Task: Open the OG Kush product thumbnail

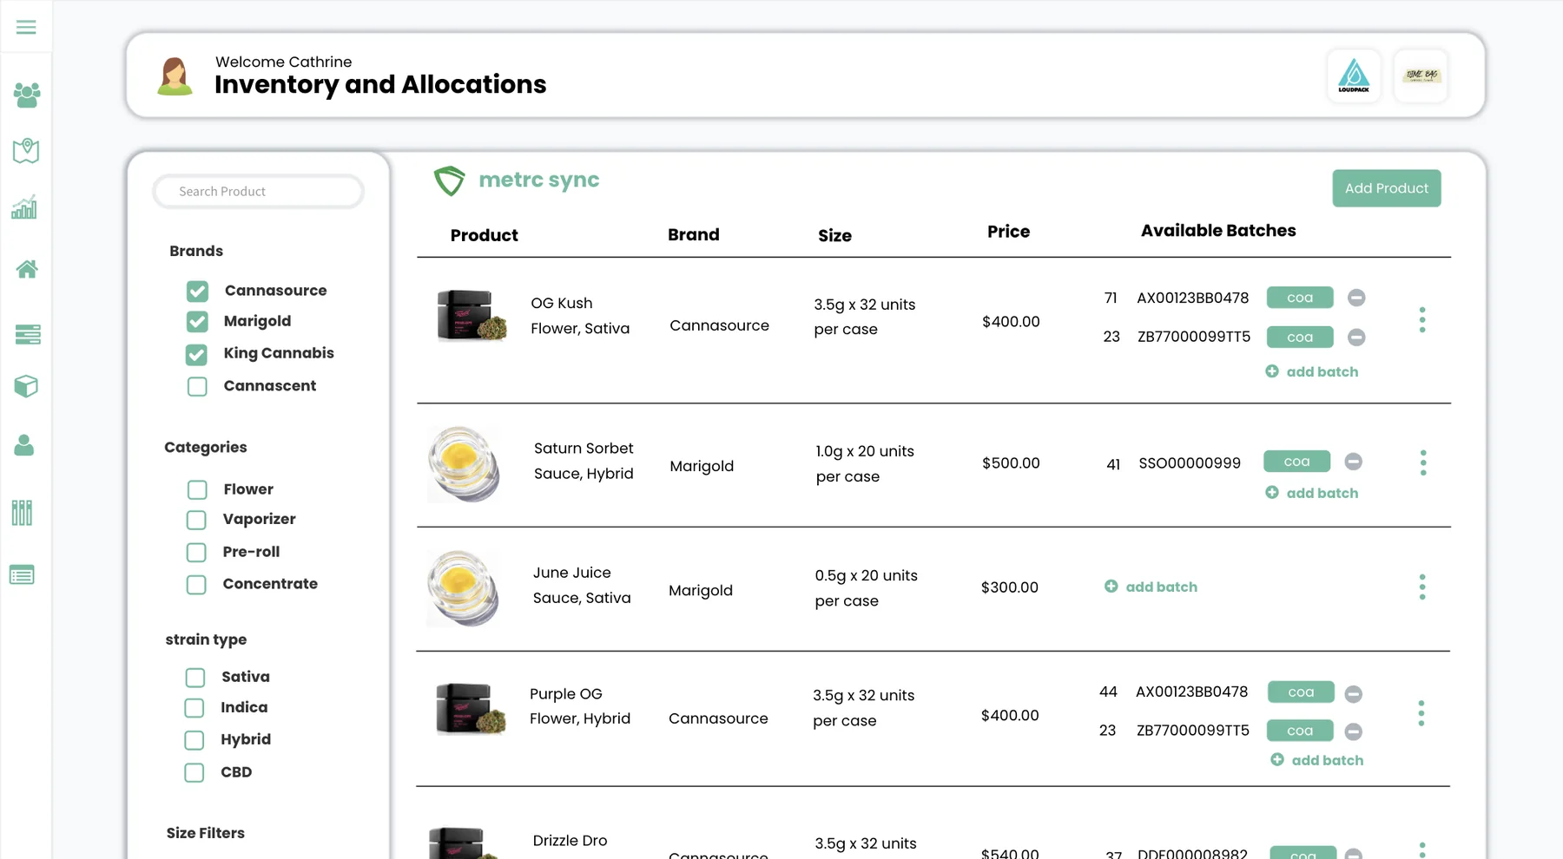Action: [471, 316]
